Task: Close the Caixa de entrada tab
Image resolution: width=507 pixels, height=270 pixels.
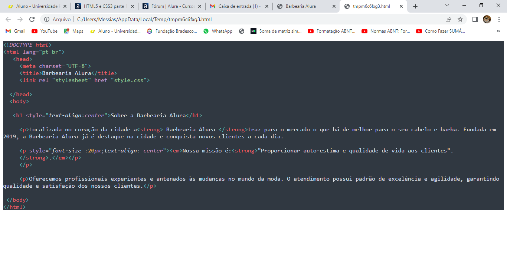Action: (267, 6)
